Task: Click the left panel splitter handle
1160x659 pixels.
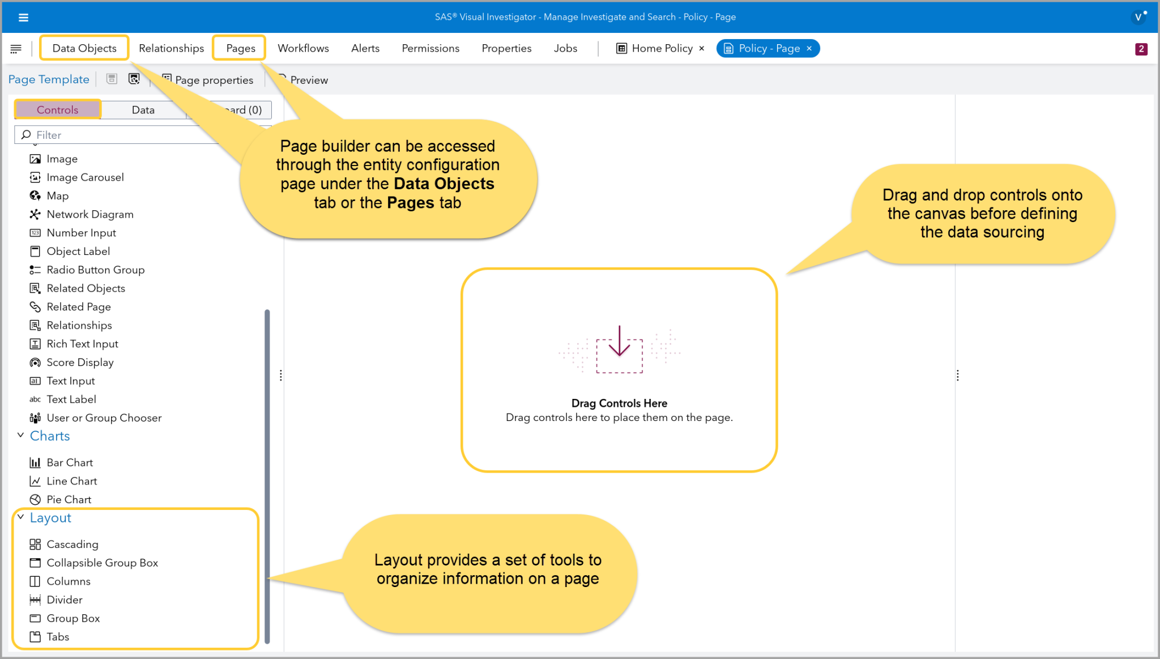Action: click(280, 375)
